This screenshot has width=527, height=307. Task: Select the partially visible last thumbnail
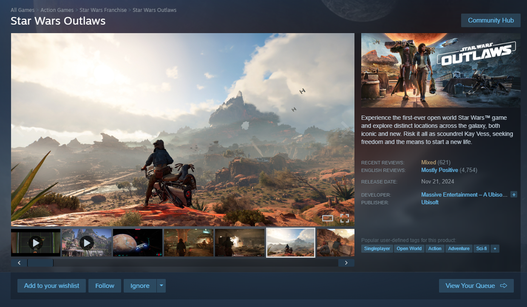[x=336, y=243]
